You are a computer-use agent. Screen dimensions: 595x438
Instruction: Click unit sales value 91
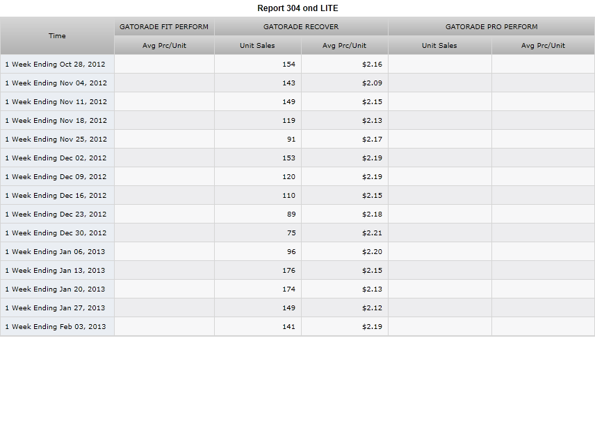[x=291, y=139]
